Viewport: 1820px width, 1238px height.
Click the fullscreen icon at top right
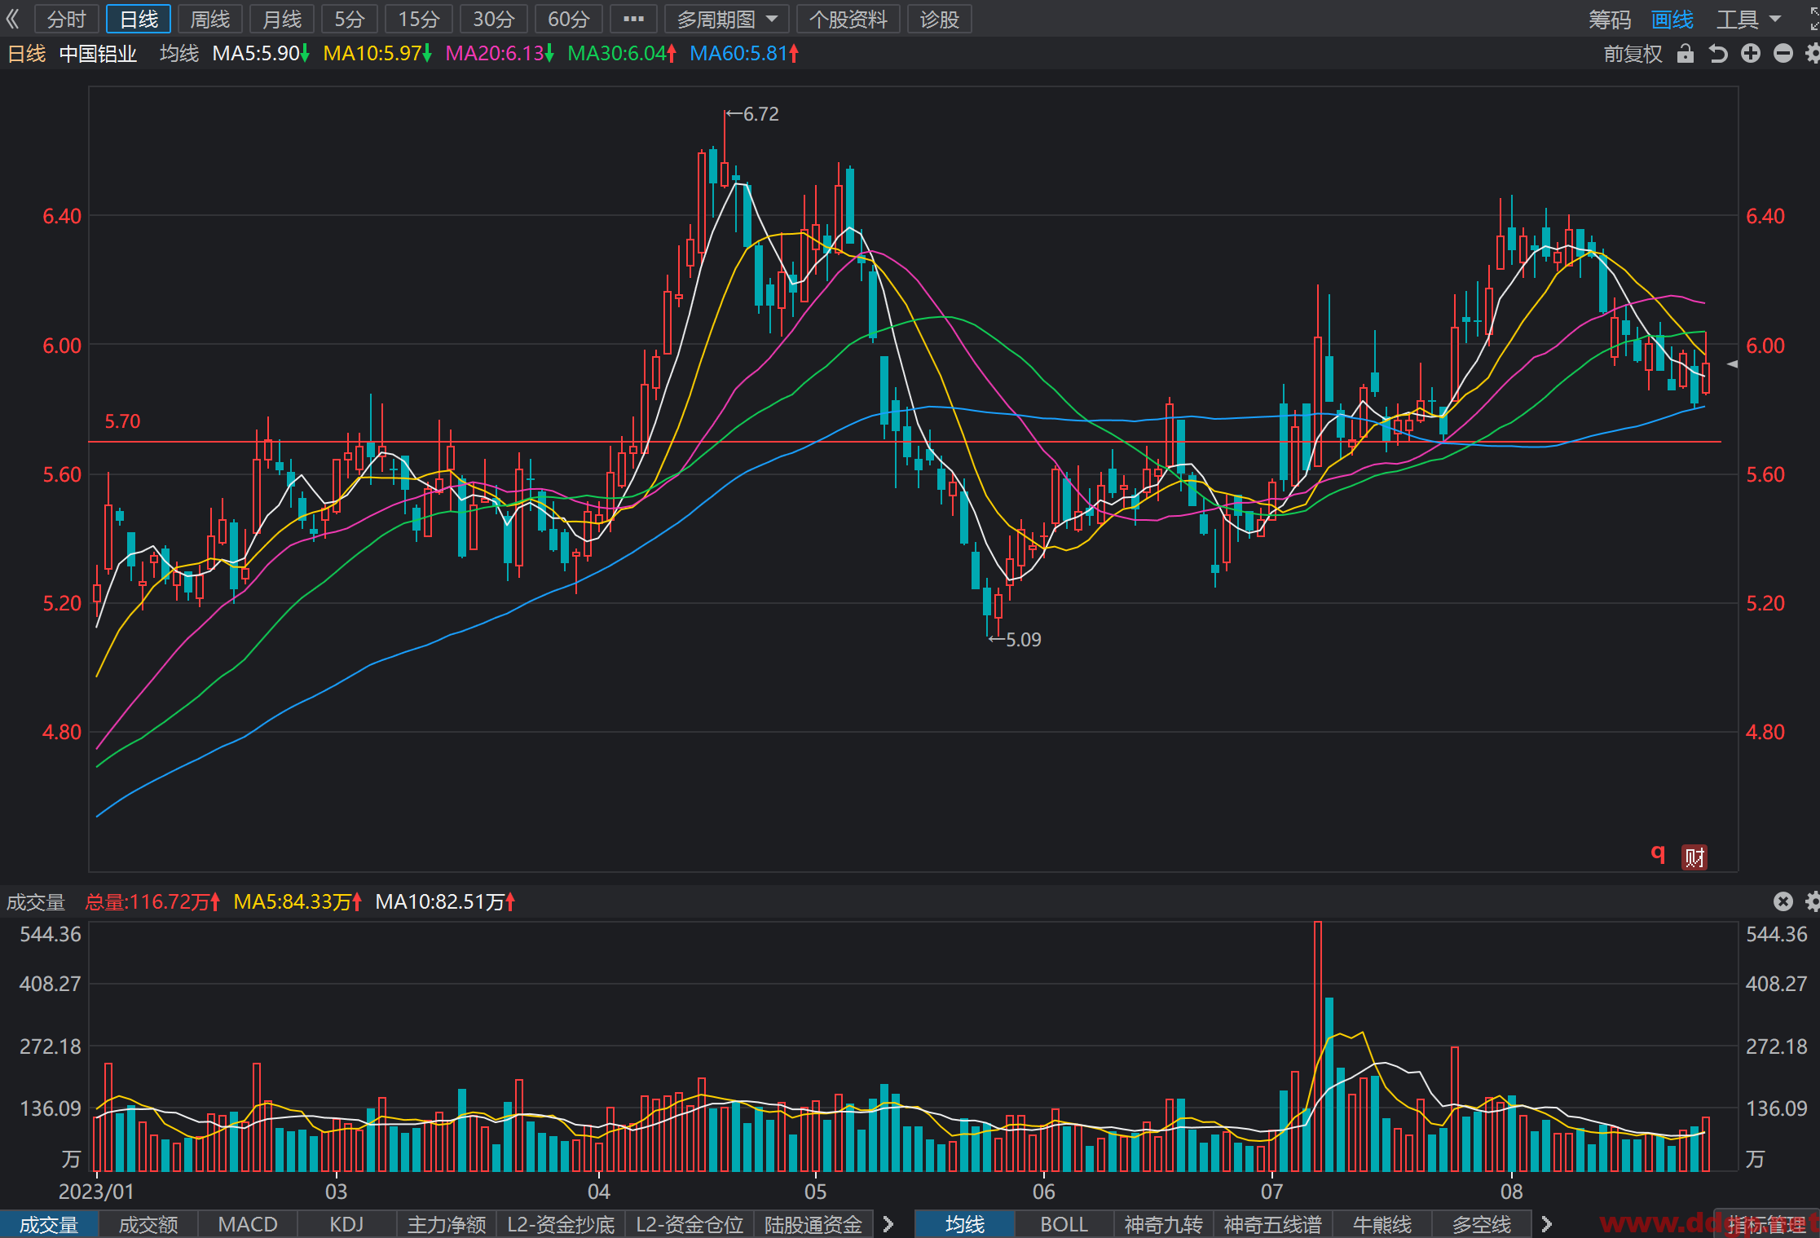pyautogui.click(x=1814, y=19)
